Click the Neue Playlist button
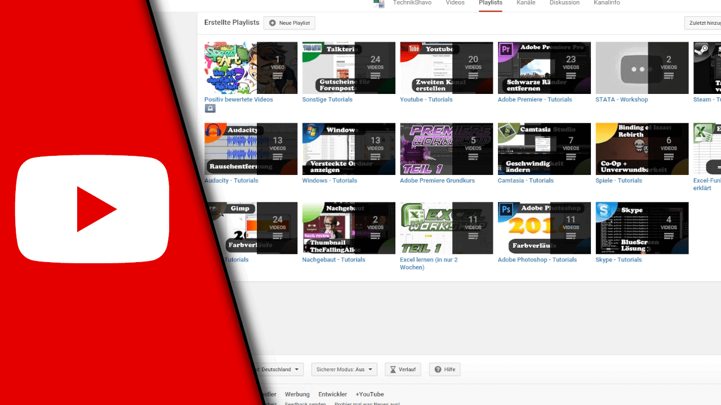The height and width of the screenshot is (405, 721). (x=289, y=23)
